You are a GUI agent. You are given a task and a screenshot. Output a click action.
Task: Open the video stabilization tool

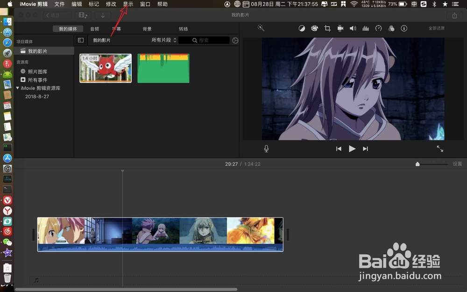pos(340,28)
